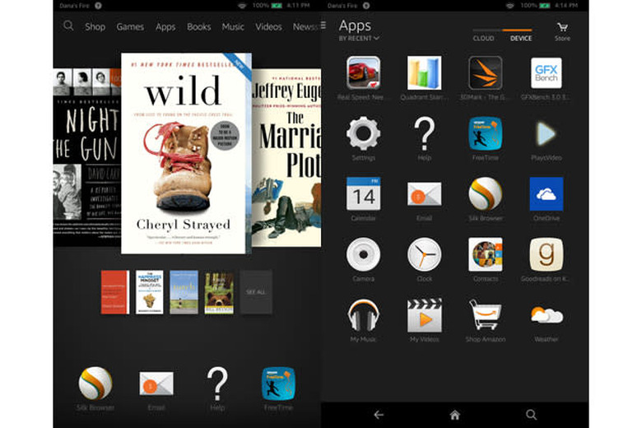Launch the OneDrive app
This screenshot has width=642, height=428.
point(546,194)
